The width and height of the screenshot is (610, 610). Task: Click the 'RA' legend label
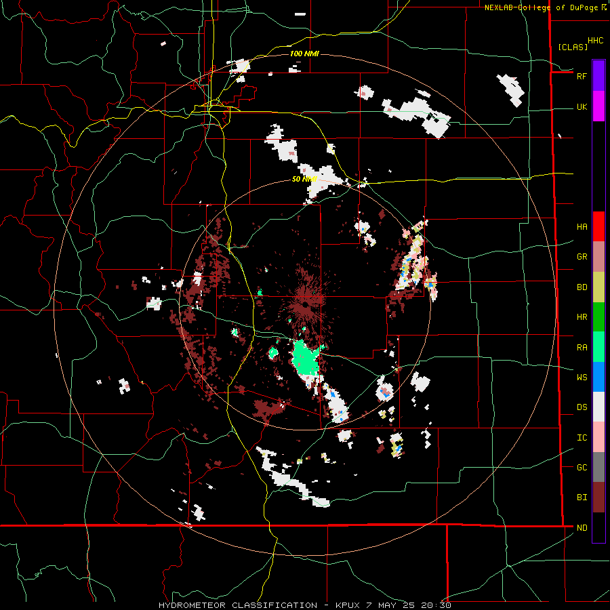click(x=582, y=347)
